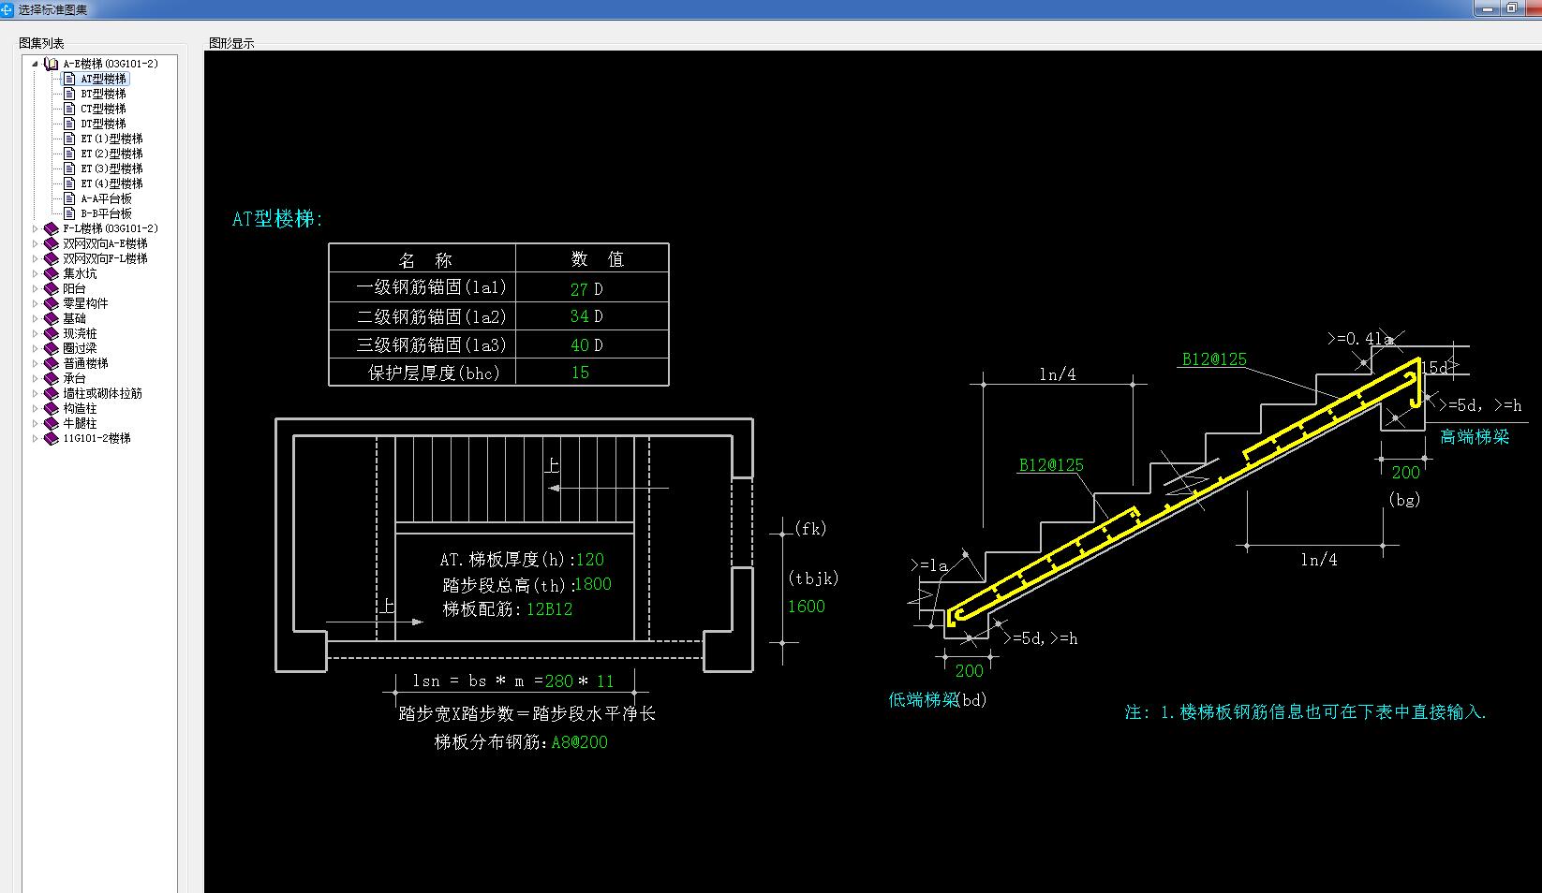
Task: Click the document icon beside ET(1)型楼梯
Action: click(69, 139)
